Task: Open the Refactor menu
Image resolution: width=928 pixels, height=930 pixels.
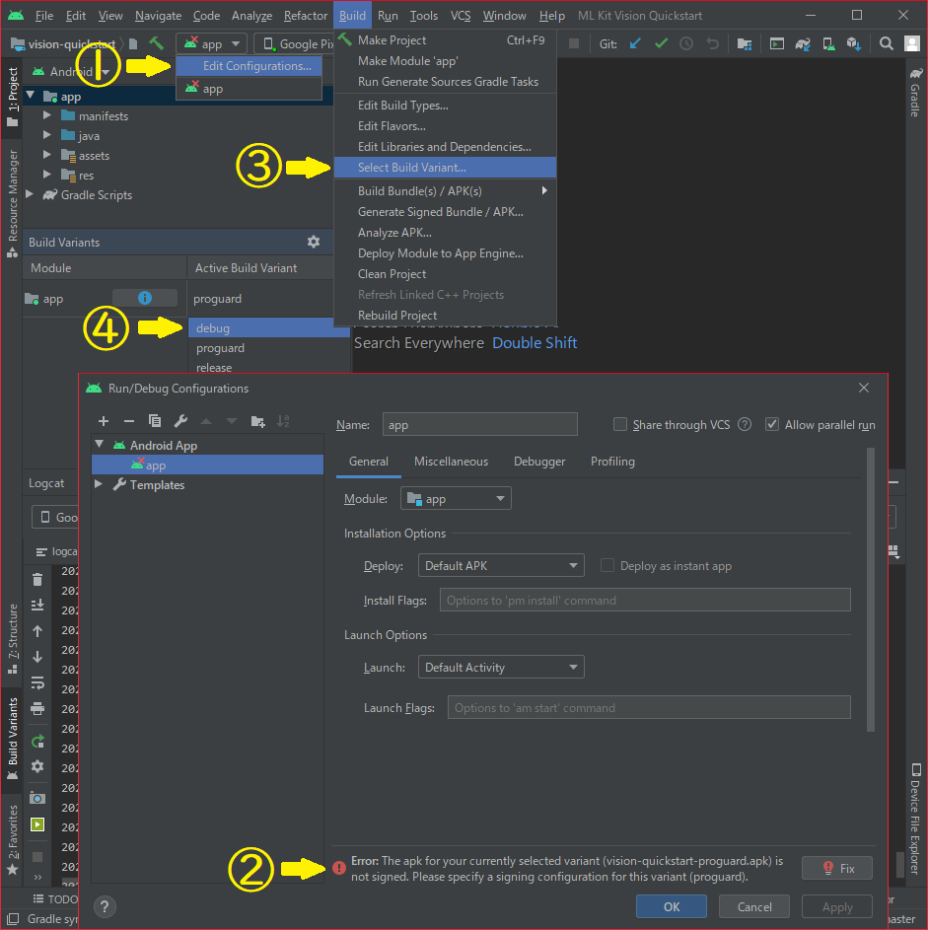Action: (306, 16)
